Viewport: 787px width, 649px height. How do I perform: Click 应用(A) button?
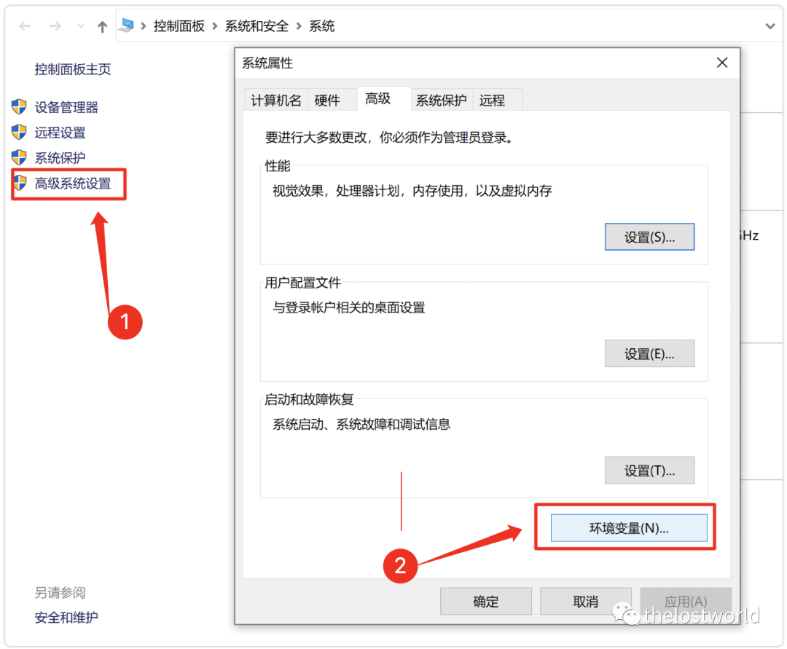[x=686, y=602]
